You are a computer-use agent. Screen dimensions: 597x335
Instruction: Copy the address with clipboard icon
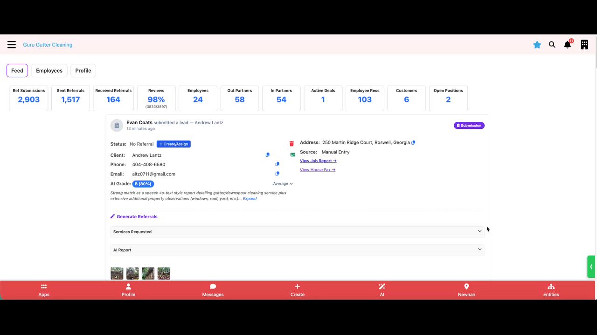[x=413, y=142]
